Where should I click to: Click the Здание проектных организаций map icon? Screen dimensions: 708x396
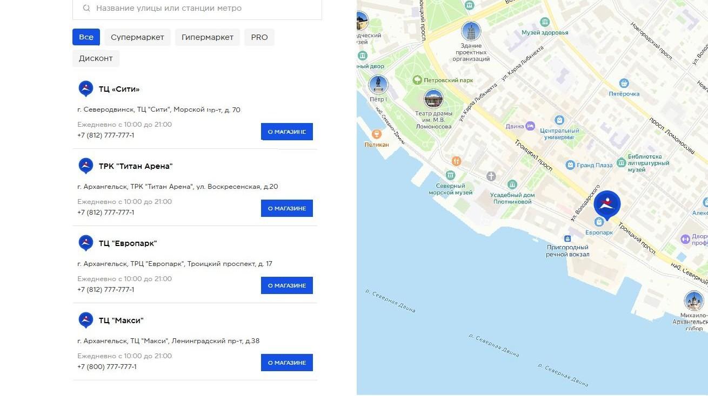471,31
